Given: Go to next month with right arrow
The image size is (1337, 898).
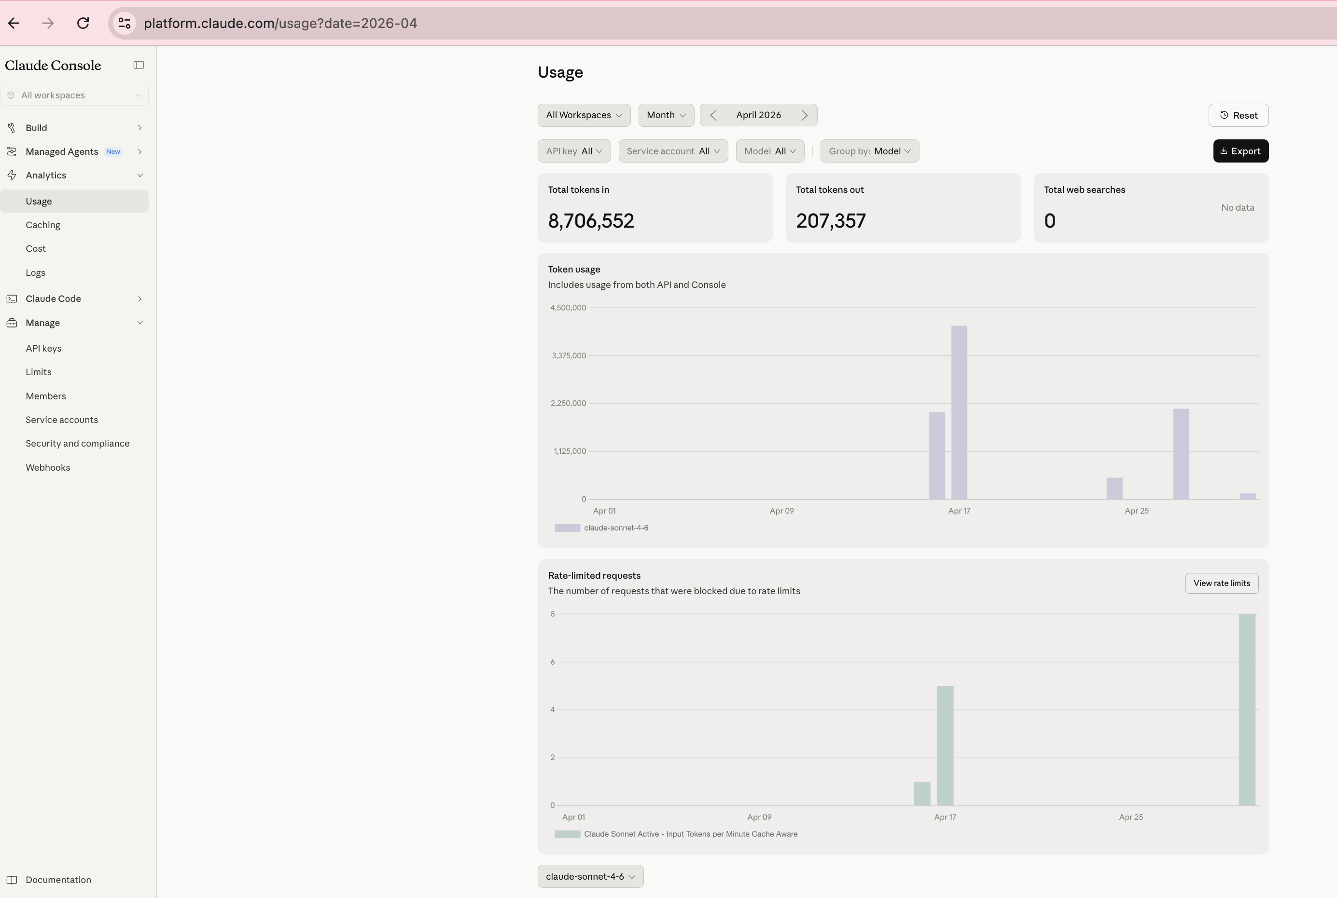Looking at the screenshot, I should tap(805, 115).
